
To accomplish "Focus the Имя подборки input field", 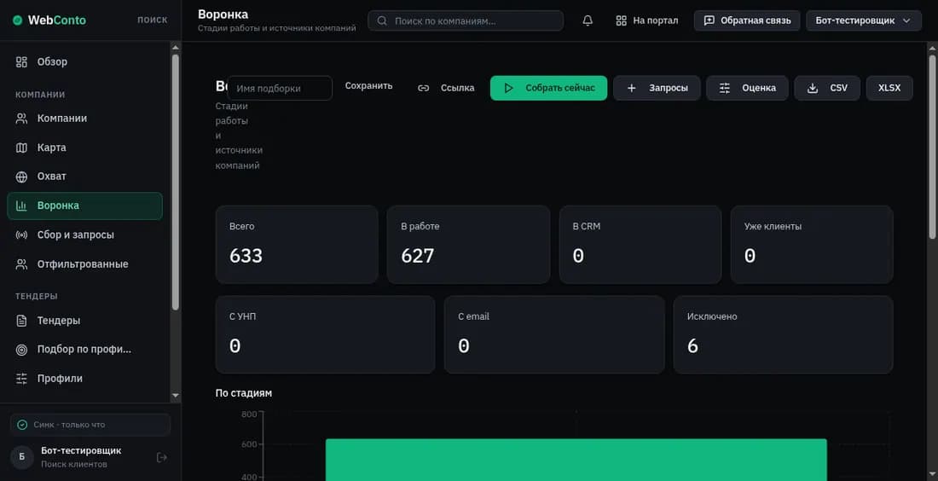I will 280,88.
